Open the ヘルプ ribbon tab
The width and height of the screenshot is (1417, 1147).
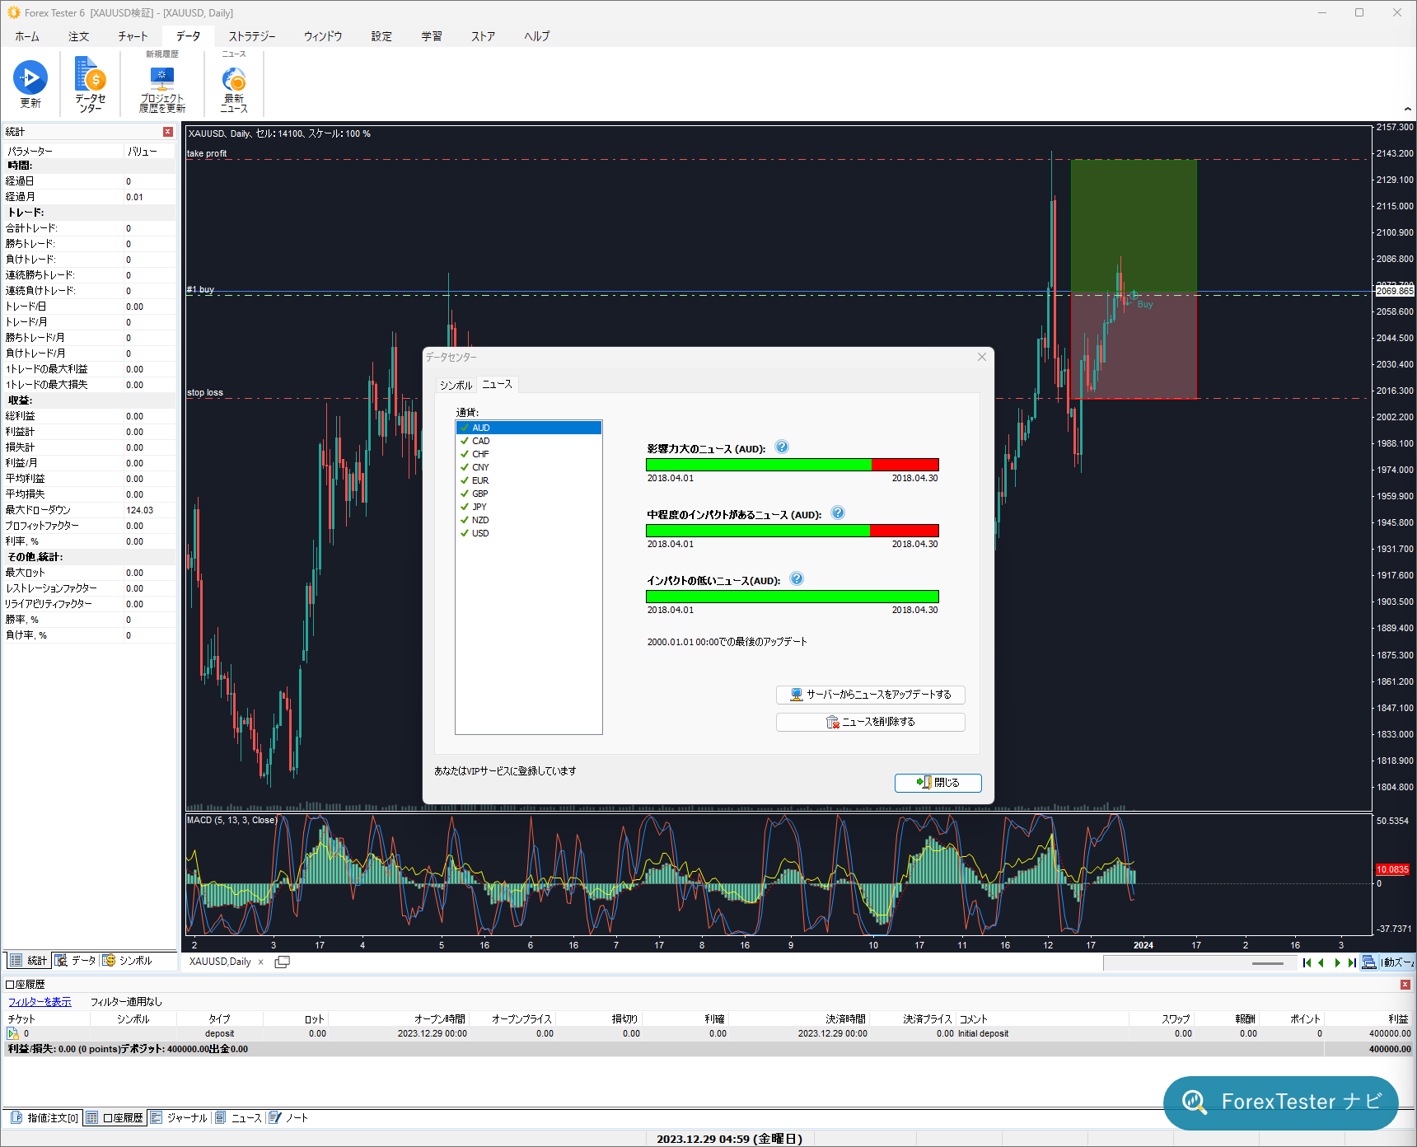coord(537,36)
